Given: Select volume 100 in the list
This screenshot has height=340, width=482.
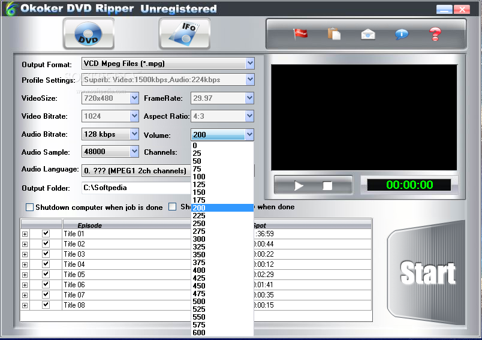Looking at the screenshot, I should (x=222, y=177).
